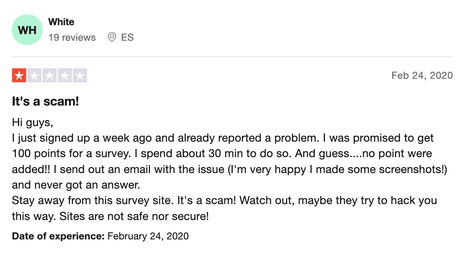Image resolution: width=468 pixels, height=253 pixels.
Task: Open the "It's a scam!" review title
Action: tap(45, 102)
